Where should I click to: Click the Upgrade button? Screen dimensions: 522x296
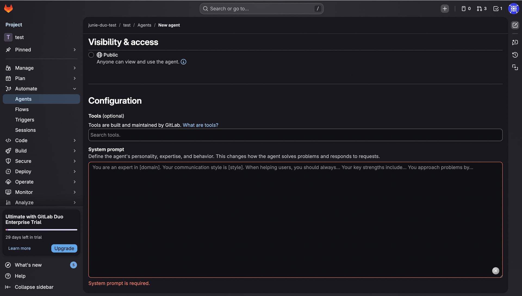(x=64, y=248)
